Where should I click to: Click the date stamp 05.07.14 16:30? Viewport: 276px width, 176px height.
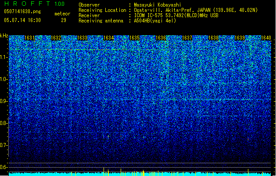(x=22, y=20)
